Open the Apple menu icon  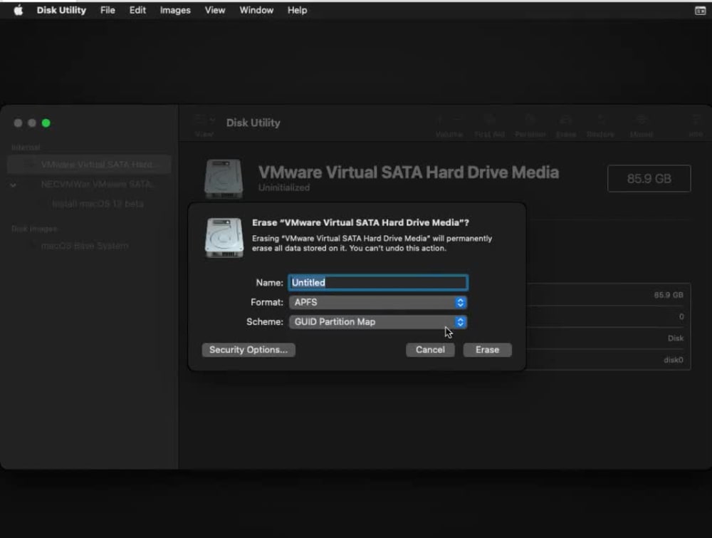tap(18, 10)
